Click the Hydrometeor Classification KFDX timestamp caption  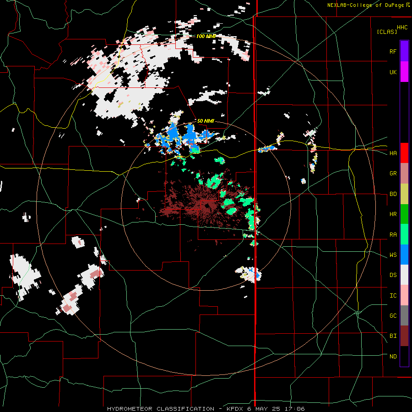coord(206,409)
